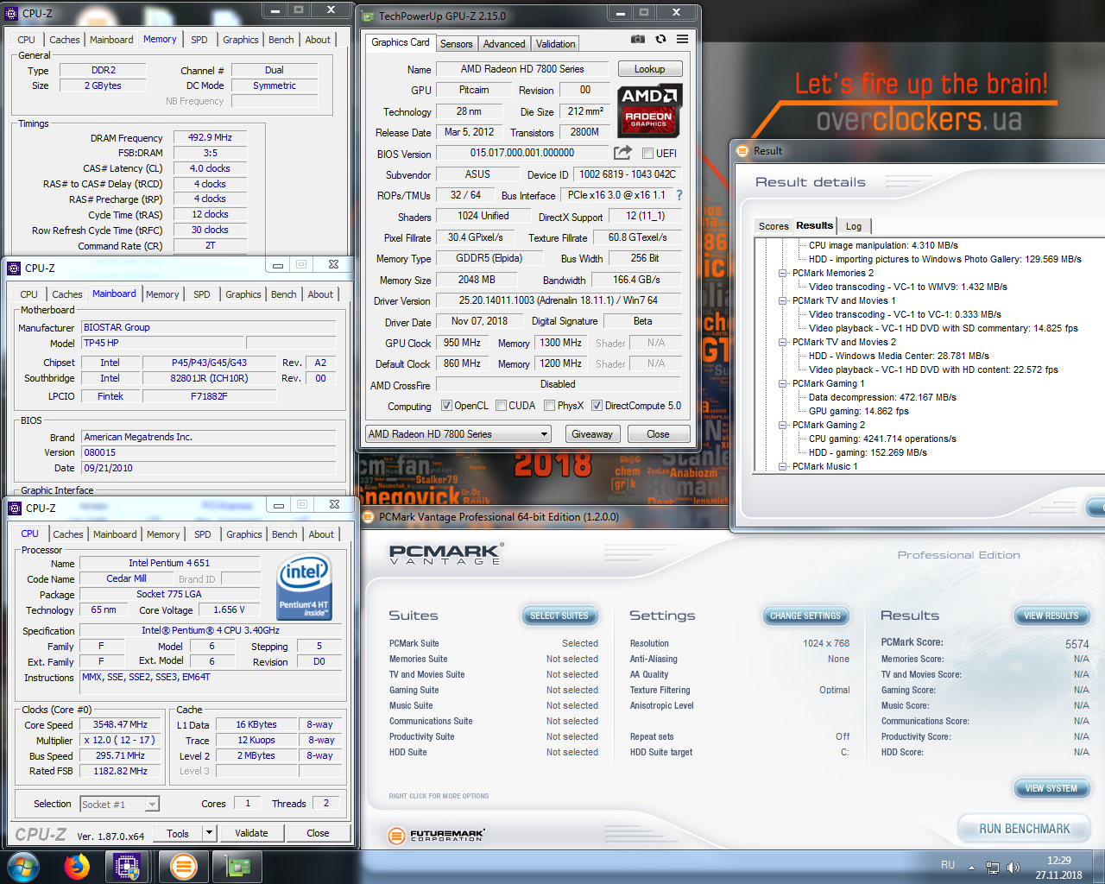
Task: Click the Giveaway button in GPU-Z
Action: [x=592, y=434]
